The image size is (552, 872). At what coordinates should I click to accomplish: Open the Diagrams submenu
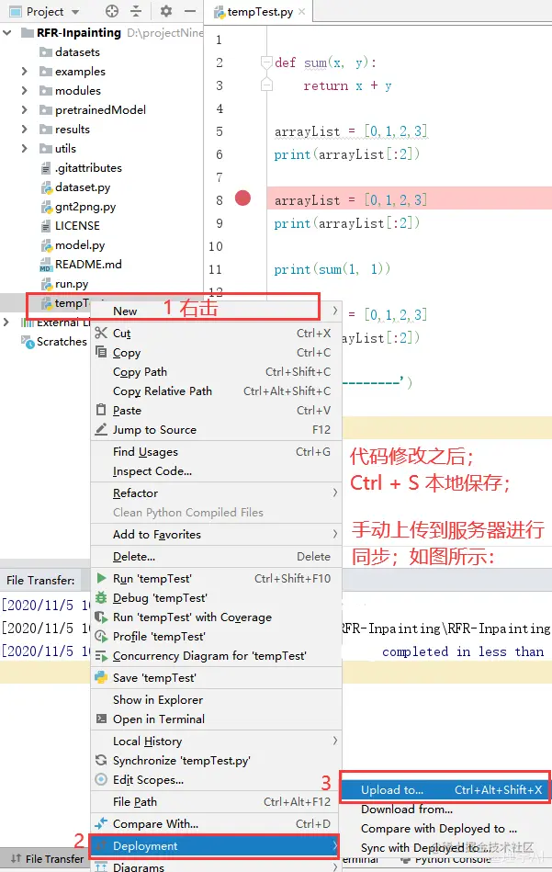(x=216, y=866)
